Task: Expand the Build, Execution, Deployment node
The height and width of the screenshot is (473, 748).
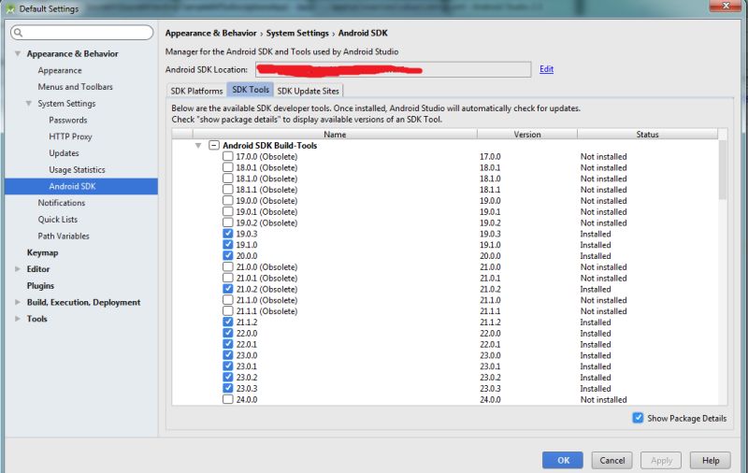Action: point(18,302)
